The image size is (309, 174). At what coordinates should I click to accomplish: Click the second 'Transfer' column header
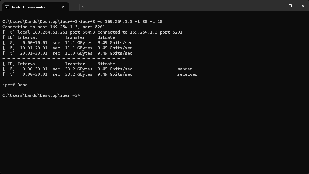tap(75, 64)
